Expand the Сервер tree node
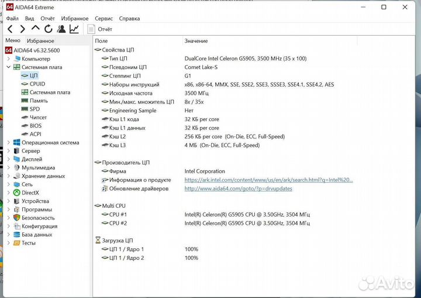The height and width of the screenshot is (298, 421). click(x=8, y=151)
